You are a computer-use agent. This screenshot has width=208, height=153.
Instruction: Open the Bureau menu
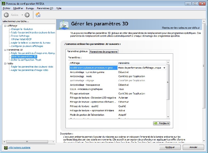(30, 8)
